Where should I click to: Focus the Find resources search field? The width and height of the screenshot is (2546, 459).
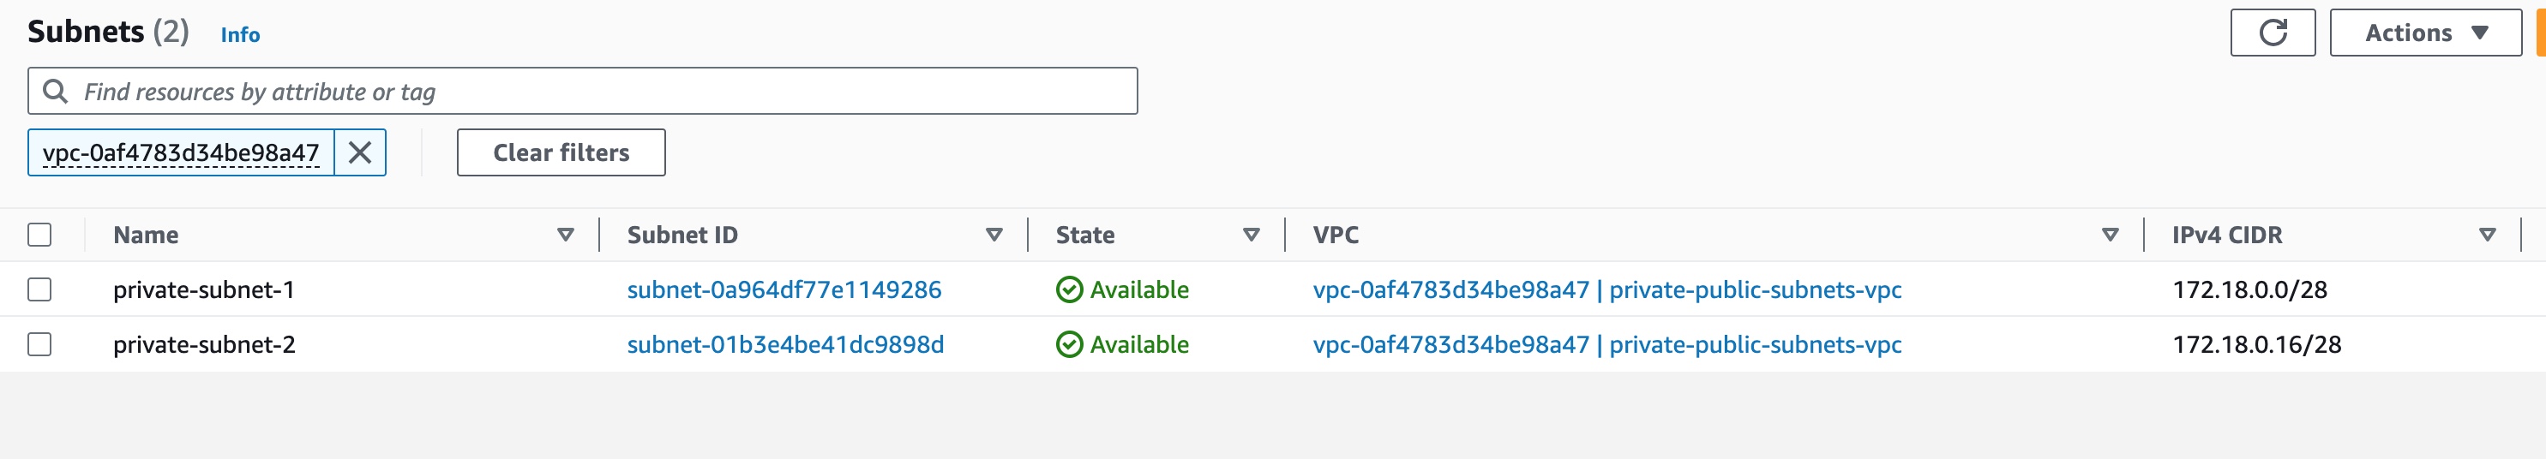coord(582,91)
